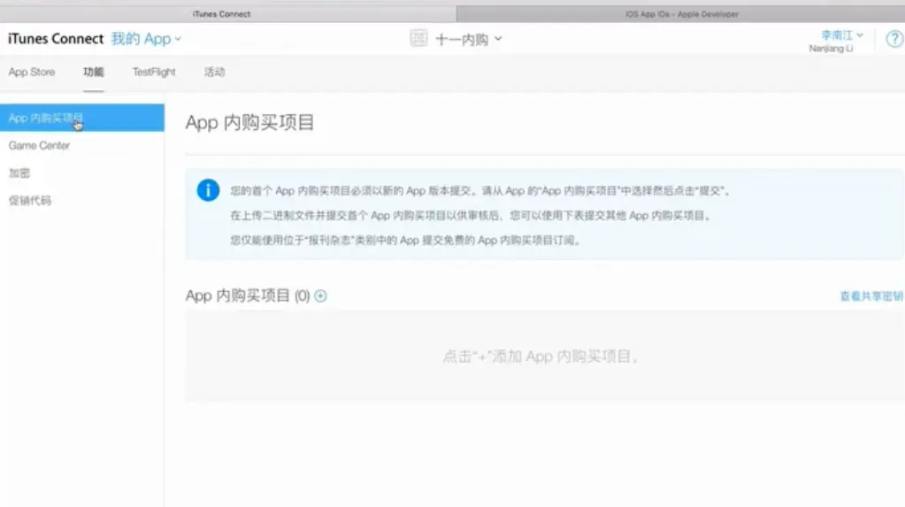Click the first line of the info notice
Image resolution: width=905 pixels, height=507 pixels.
coord(480,190)
